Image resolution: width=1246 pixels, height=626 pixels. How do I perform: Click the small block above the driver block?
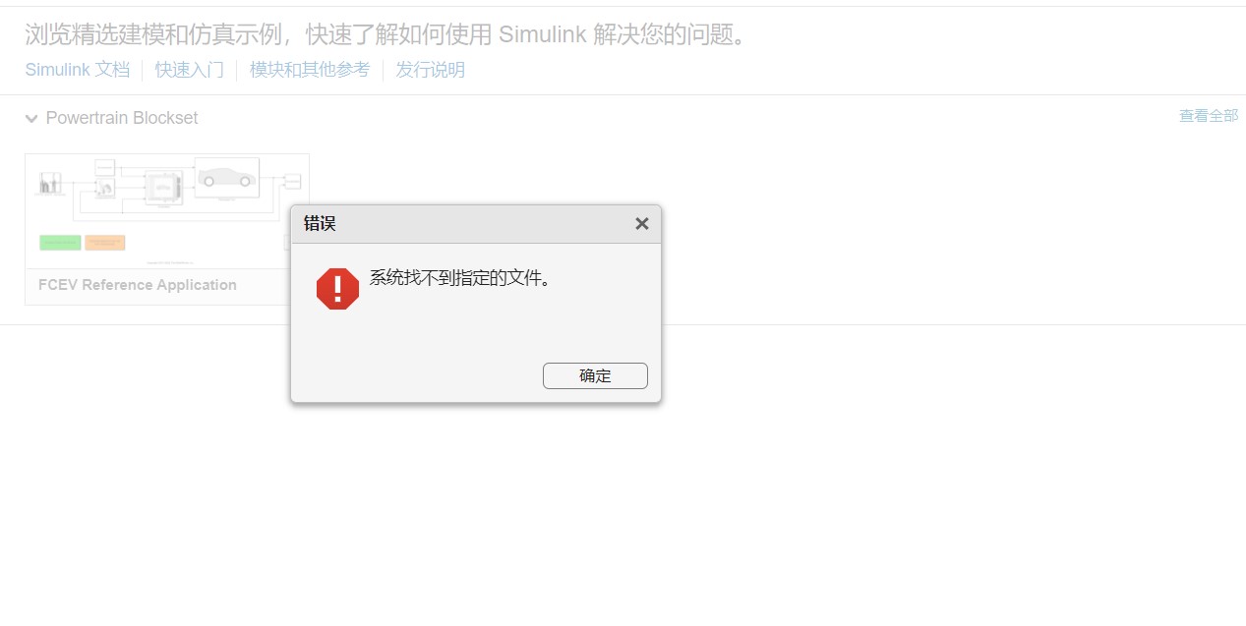(105, 166)
